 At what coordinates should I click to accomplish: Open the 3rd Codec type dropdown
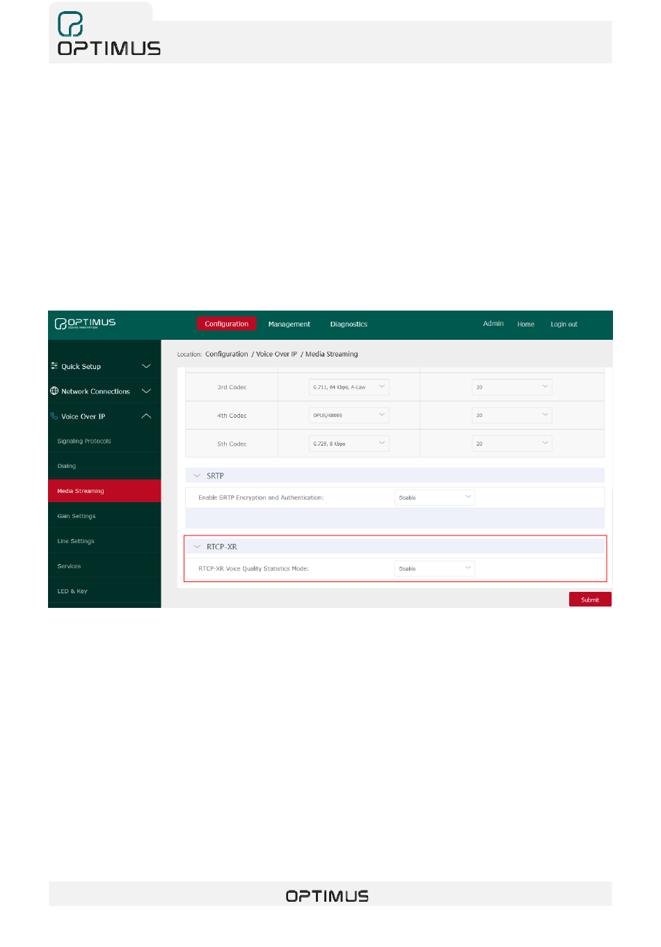click(x=349, y=387)
